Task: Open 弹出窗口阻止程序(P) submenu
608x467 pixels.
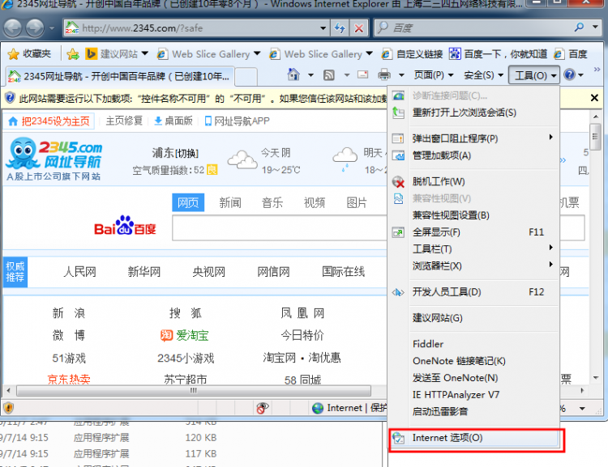Action: [474, 138]
